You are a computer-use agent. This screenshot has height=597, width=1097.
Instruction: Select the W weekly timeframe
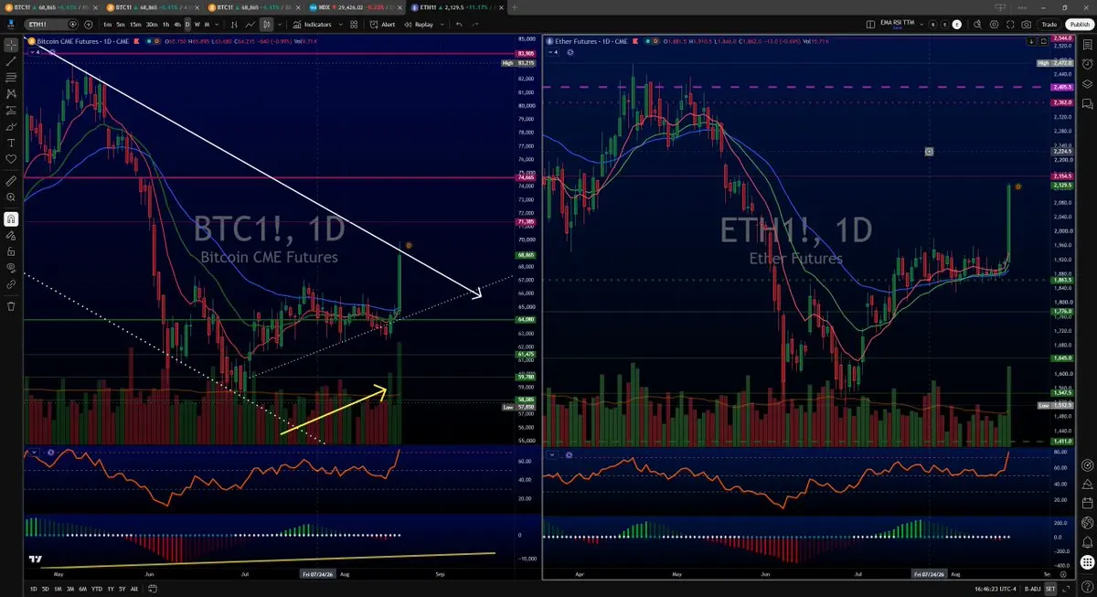(197, 24)
